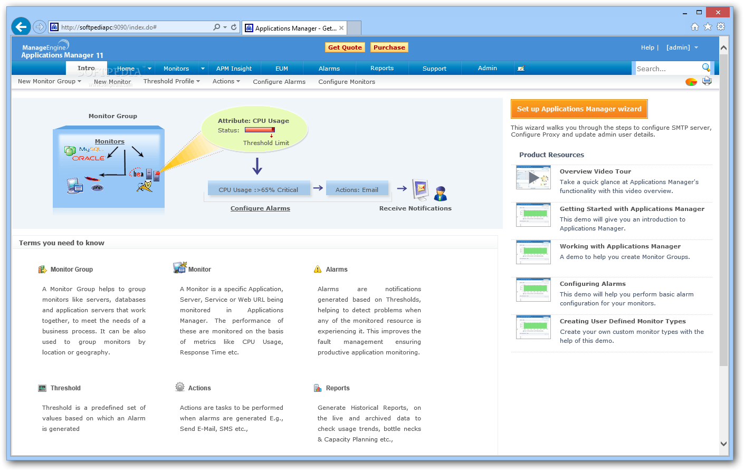Click the Configure Alarms link under diagram
Viewport: 744px width, 471px height.
[260, 208]
